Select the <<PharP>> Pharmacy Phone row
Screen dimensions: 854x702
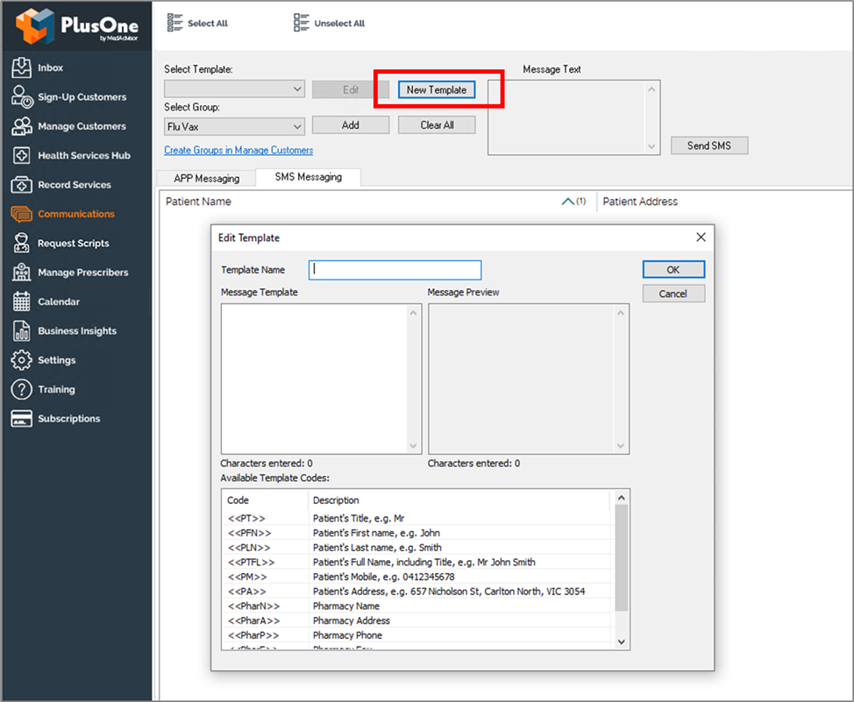[417, 635]
